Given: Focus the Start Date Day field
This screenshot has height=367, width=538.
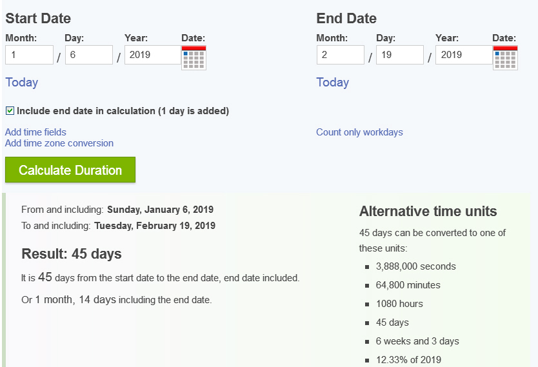Looking at the screenshot, I should tap(89, 55).
